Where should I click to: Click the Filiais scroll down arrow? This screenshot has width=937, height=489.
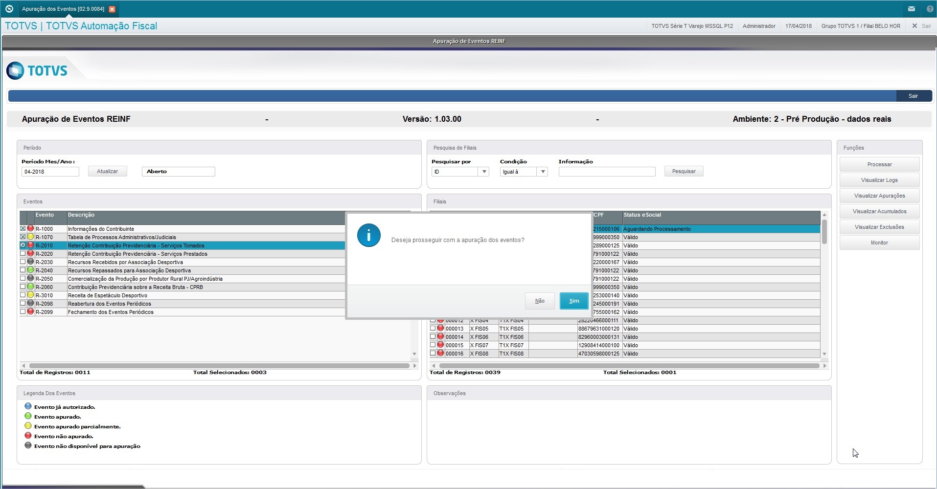point(824,354)
